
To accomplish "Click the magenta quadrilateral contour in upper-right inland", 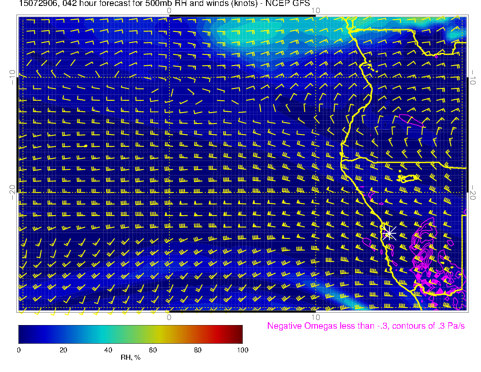I will 411,120.
